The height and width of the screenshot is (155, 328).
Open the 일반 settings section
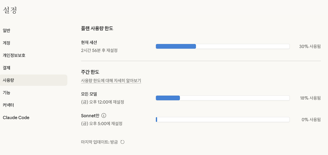coord(7,31)
